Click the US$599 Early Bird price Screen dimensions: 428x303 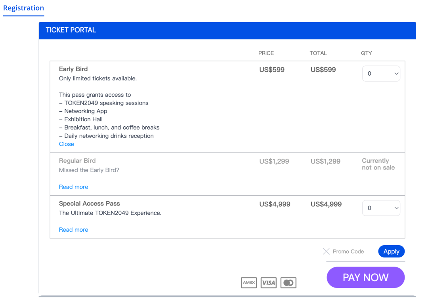click(272, 70)
